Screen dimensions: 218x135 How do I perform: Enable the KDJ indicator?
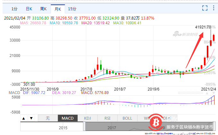[88, 118]
